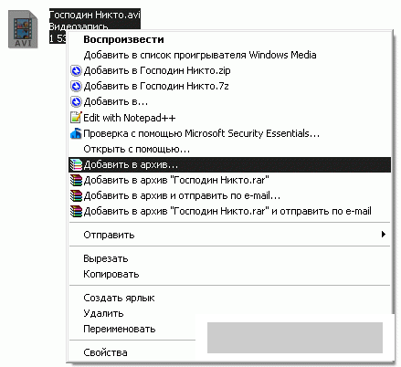401x367 pixels.
Task: Choose Воспроизвести from the context menu
Action: point(123,39)
